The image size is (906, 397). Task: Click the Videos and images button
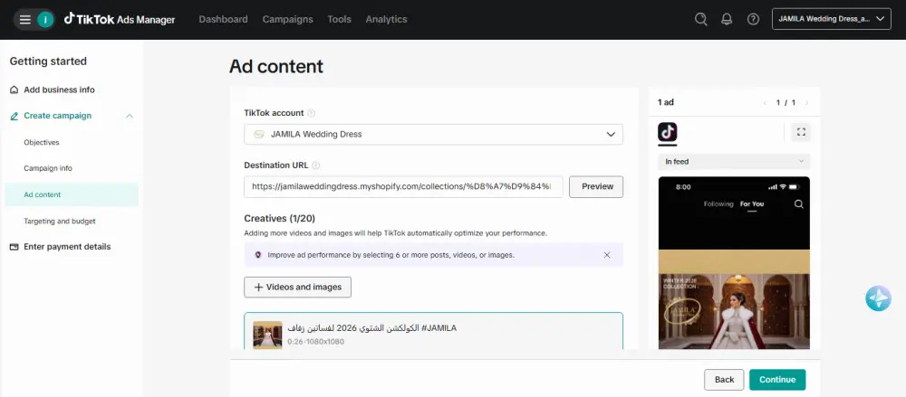297,287
